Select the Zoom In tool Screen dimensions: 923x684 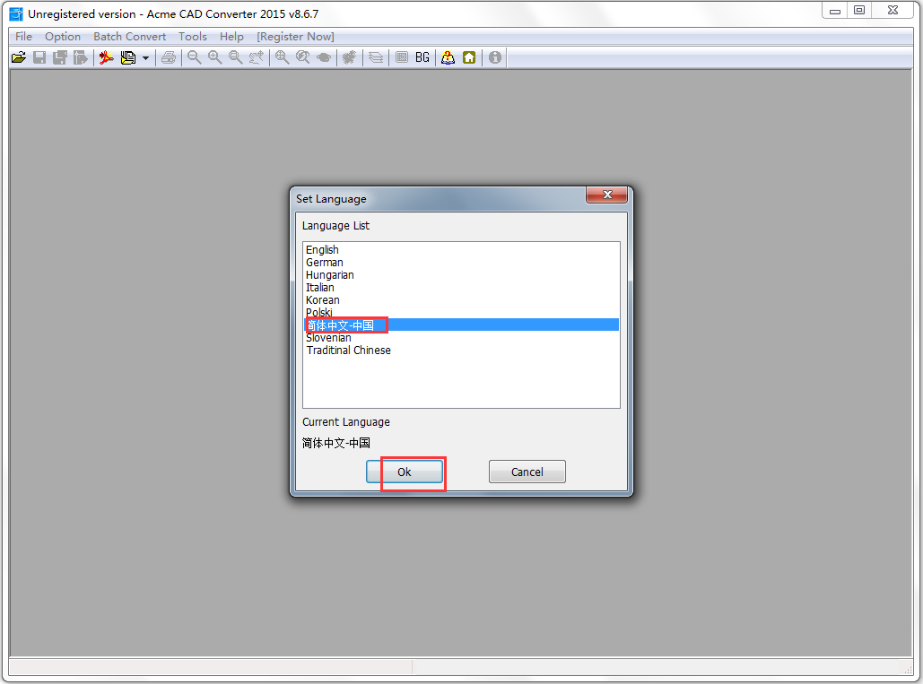(214, 57)
